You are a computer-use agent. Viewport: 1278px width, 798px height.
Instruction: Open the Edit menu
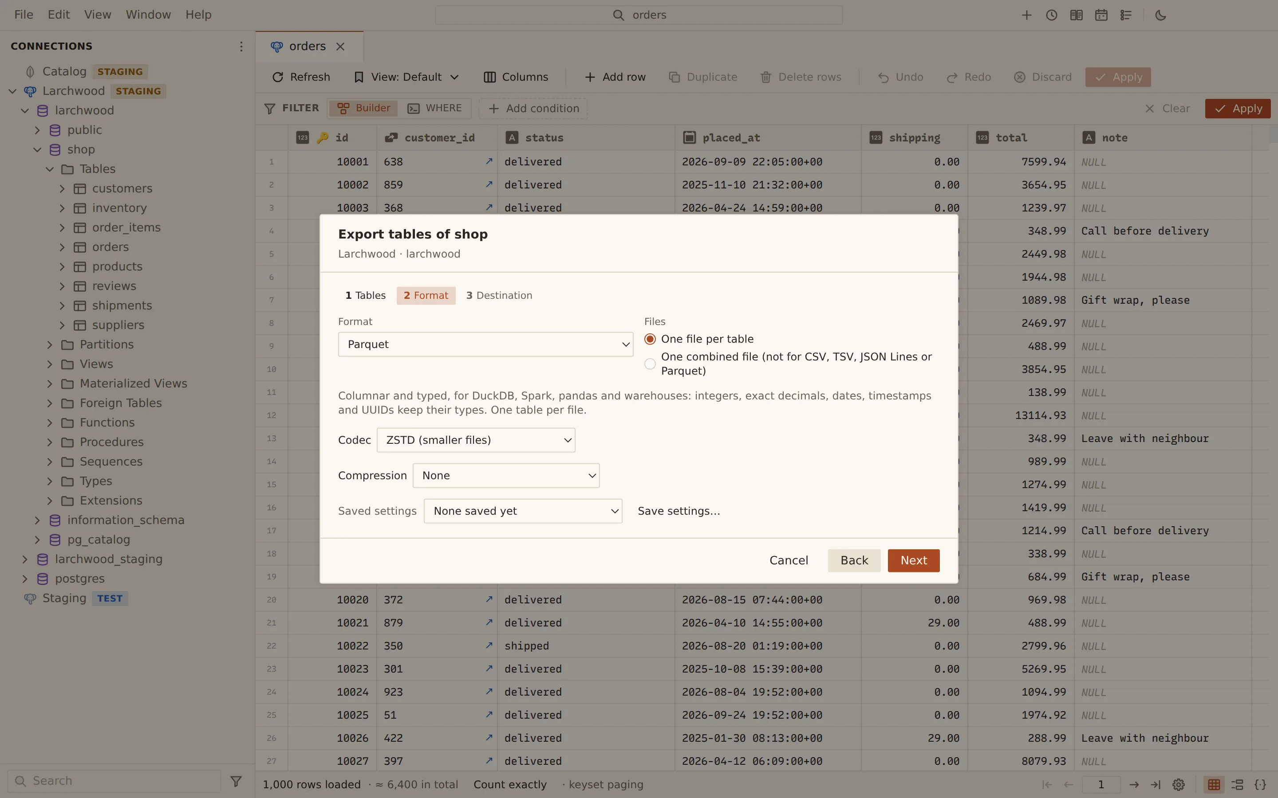(x=59, y=15)
